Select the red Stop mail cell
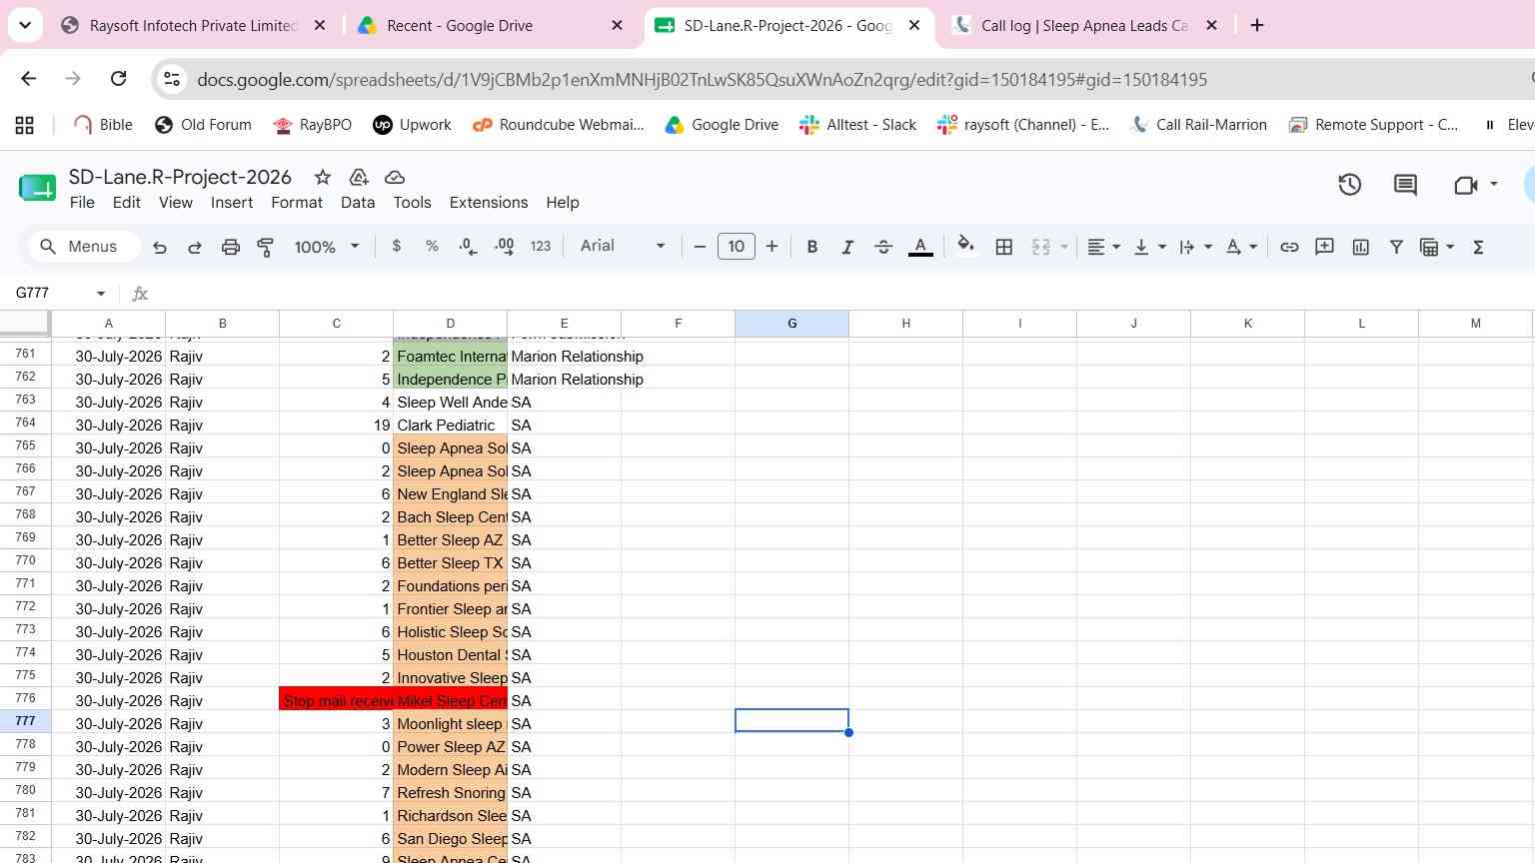This screenshot has width=1535, height=863. 337,700
